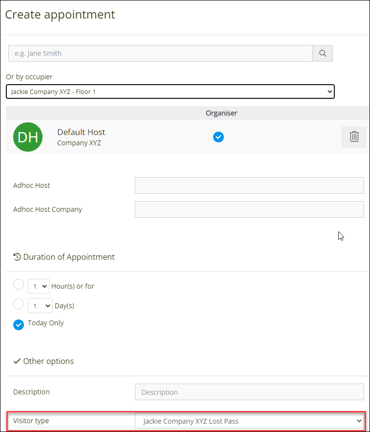Click the search magnifier icon button
370x432 pixels.
point(323,53)
